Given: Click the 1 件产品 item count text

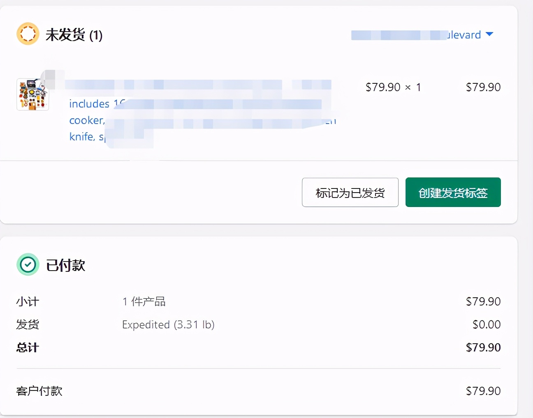Looking at the screenshot, I should pyautogui.click(x=144, y=301).
